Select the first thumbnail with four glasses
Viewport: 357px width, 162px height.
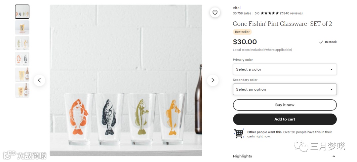pyautogui.click(x=22, y=12)
